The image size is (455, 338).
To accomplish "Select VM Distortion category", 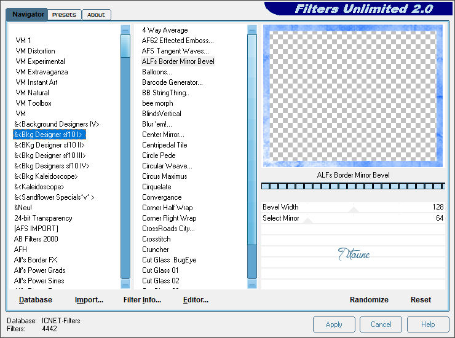I will point(35,51).
